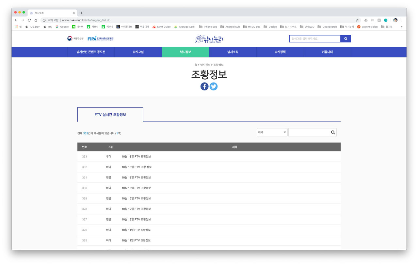Open post 330, 10월 15일 FTV 조황정보
This screenshot has height=265, width=418.
136,188
